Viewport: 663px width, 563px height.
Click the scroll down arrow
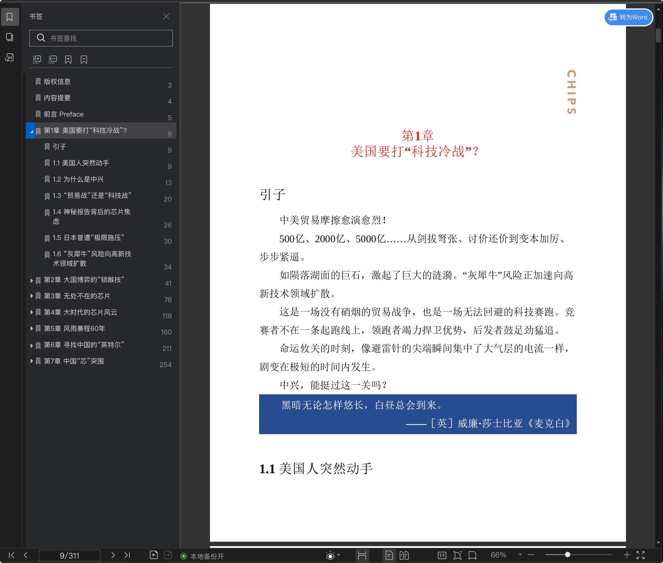click(x=658, y=543)
